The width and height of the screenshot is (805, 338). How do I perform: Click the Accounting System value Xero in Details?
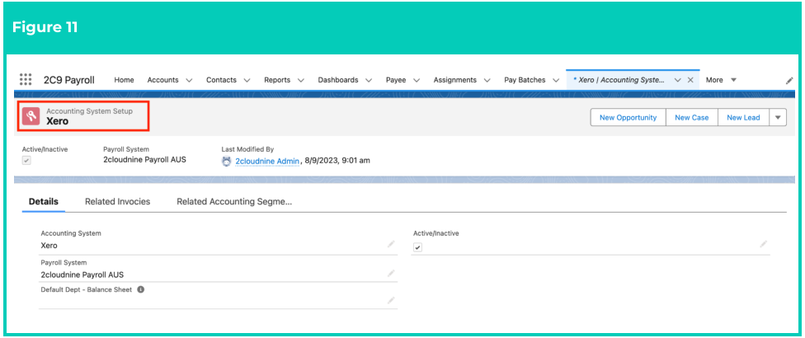49,245
